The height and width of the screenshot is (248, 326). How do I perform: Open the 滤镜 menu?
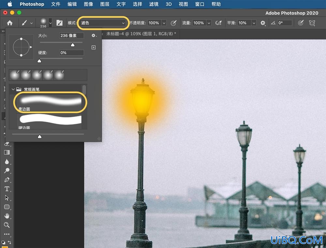154,4
